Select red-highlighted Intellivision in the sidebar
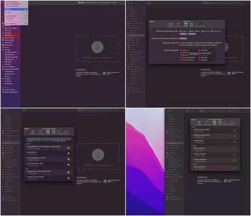The image size is (251, 216). point(10,35)
